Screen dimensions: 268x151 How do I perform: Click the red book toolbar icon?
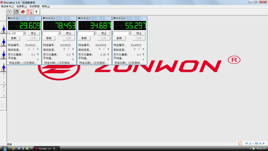23,12
